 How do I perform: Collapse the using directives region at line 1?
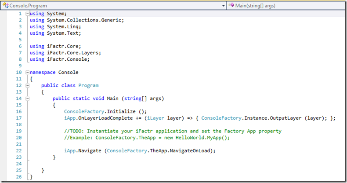click(27, 14)
